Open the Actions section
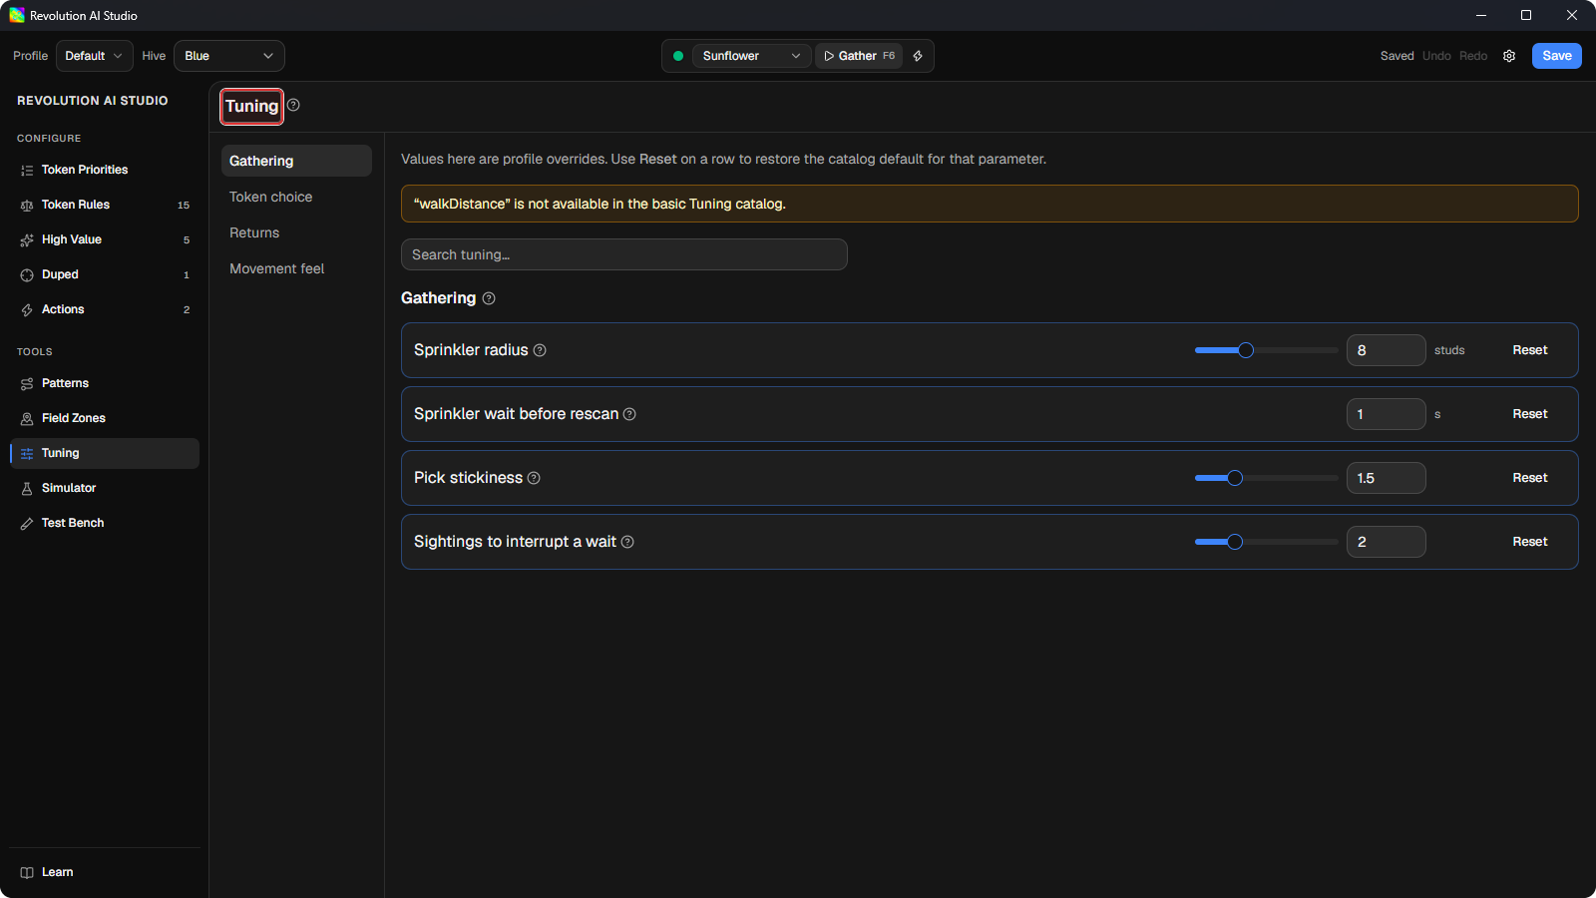Image resolution: width=1596 pixels, height=898 pixels. pos(105,309)
